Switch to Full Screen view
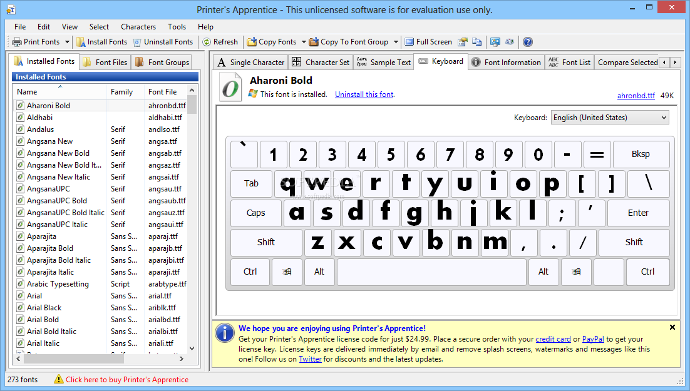 [x=428, y=42]
